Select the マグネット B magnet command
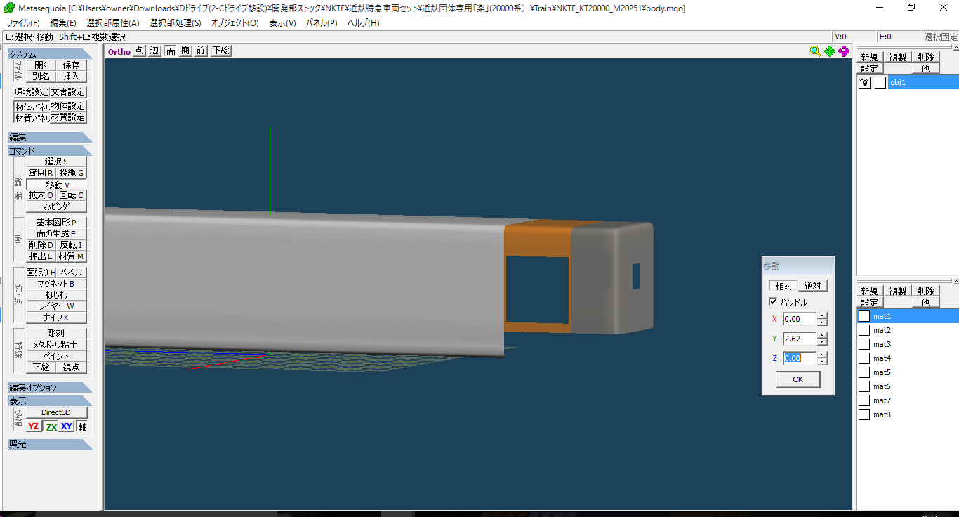Image resolution: width=959 pixels, height=517 pixels. point(56,284)
